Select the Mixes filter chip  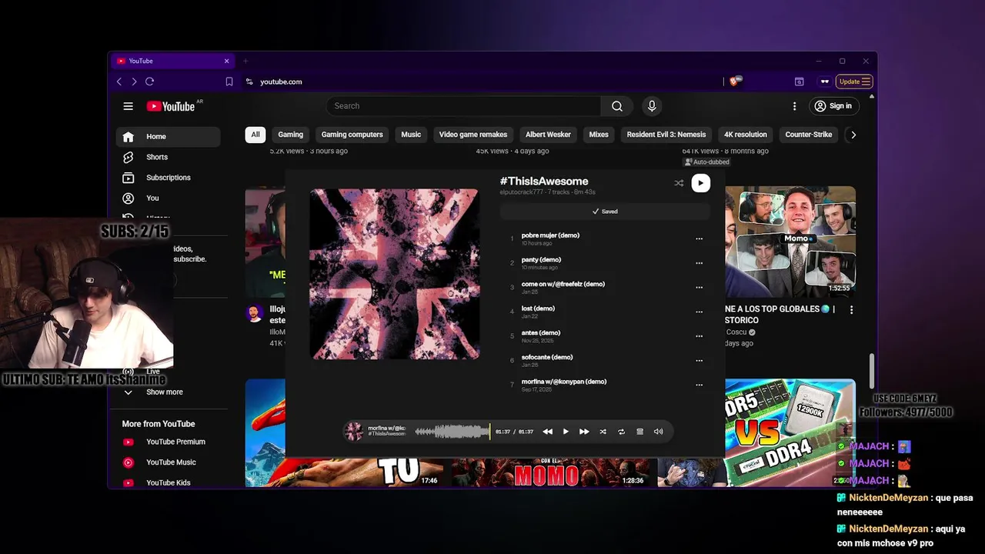coord(599,135)
